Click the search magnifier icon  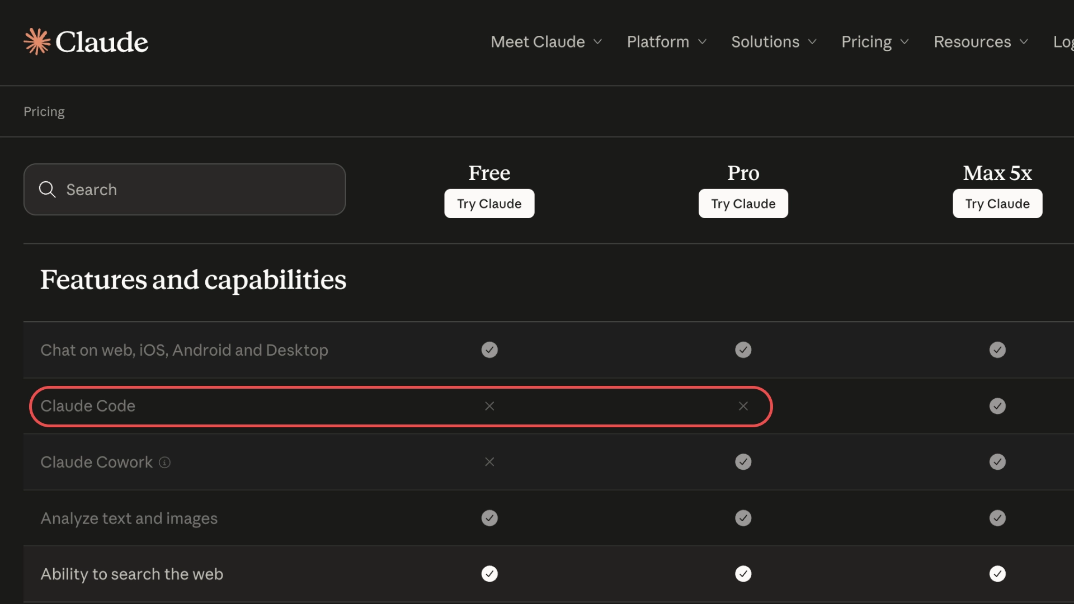48,190
